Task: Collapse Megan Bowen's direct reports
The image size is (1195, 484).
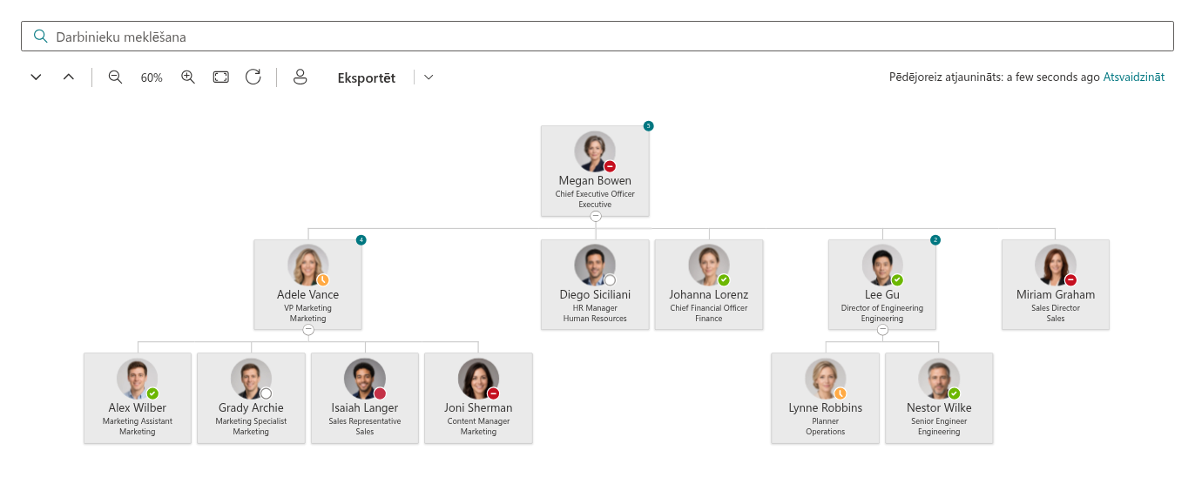Action: [596, 216]
